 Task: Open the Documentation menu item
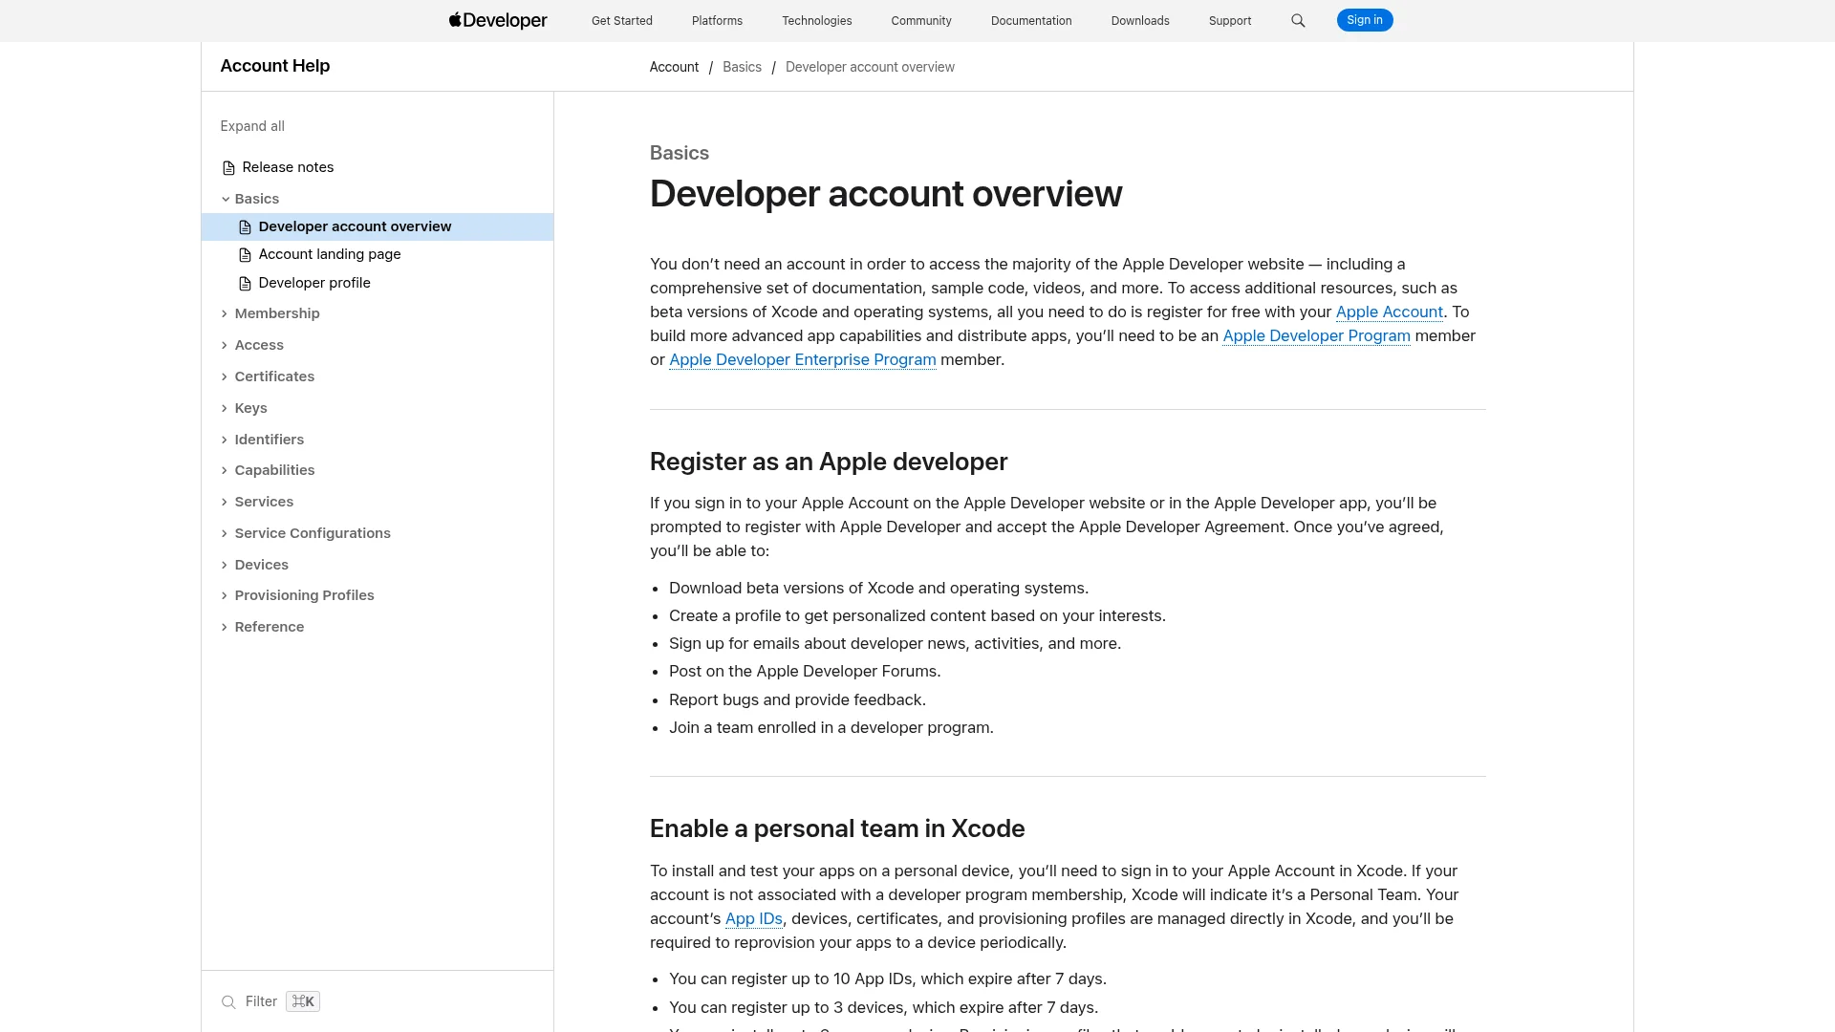1031,20
